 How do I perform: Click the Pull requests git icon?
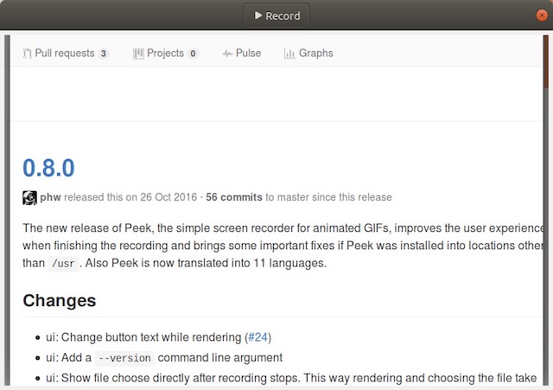click(28, 54)
